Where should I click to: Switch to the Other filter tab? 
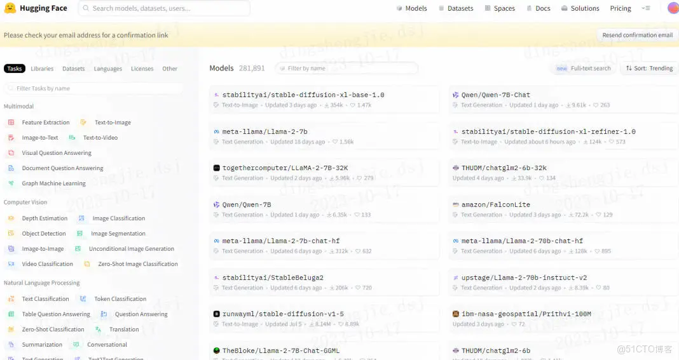pyautogui.click(x=170, y=69)
